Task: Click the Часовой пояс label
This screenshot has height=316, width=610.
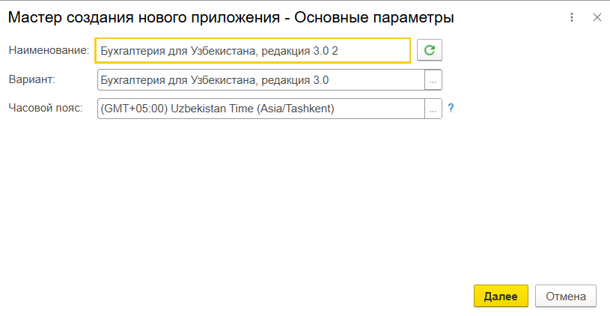Action: pyautogui.click(x=45, y=108)
